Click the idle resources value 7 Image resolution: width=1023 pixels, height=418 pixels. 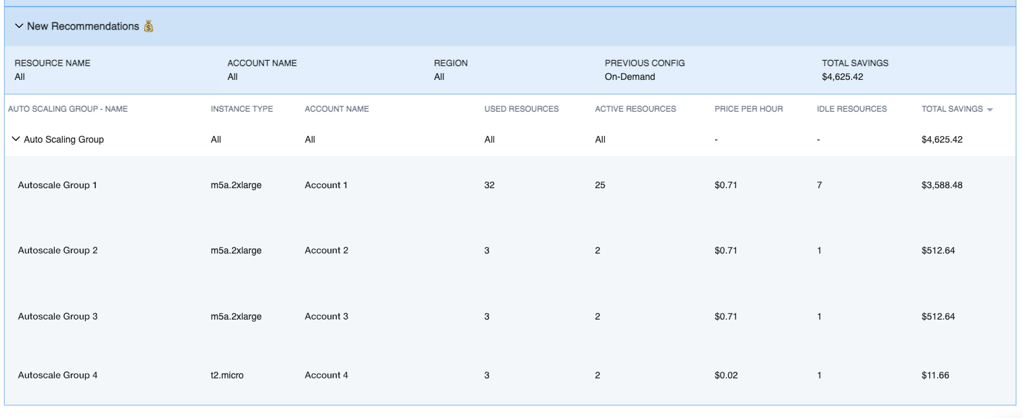click(819, 185)
